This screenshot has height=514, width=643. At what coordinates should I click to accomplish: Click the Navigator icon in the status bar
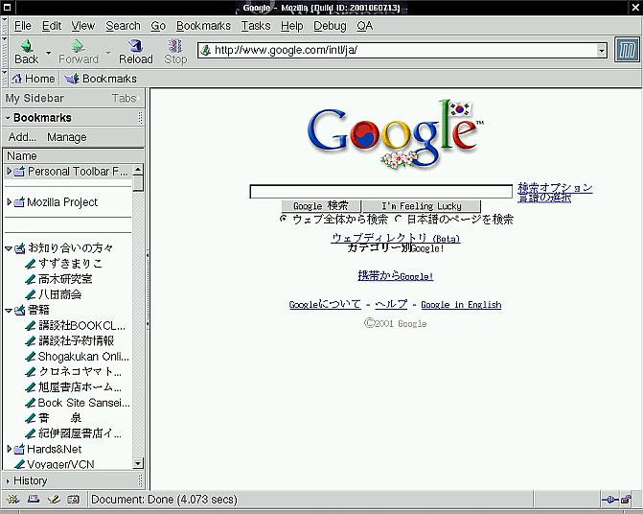click(x=13, y=500)
